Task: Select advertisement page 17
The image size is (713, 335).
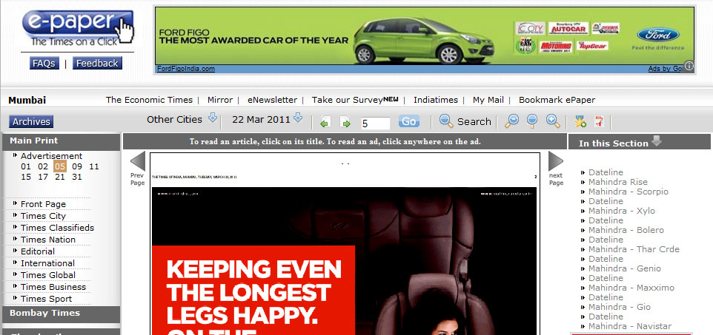Action: pyautogui.click(x=43, y=177)
